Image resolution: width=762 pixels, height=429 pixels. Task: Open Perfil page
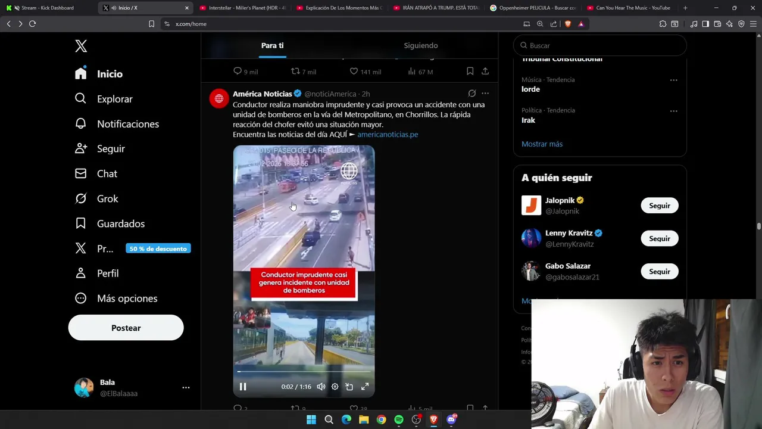click(x=96, y=273)
